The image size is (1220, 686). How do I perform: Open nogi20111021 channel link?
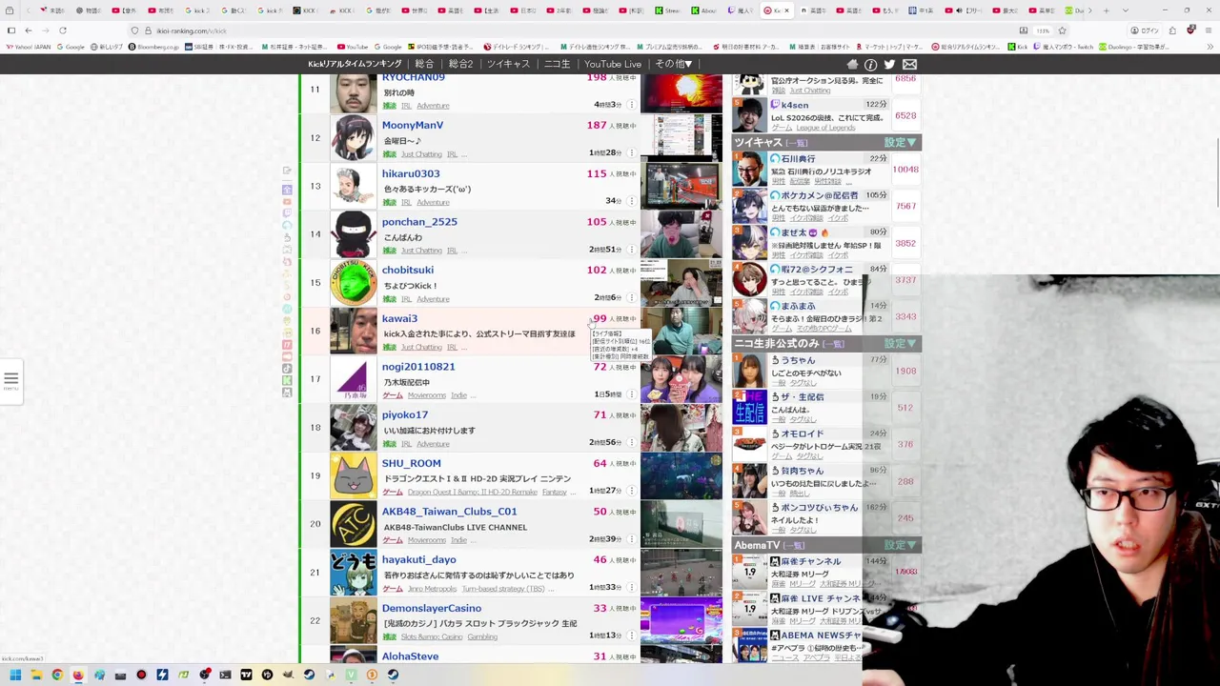pyautogui.click(x=418, y=367)
